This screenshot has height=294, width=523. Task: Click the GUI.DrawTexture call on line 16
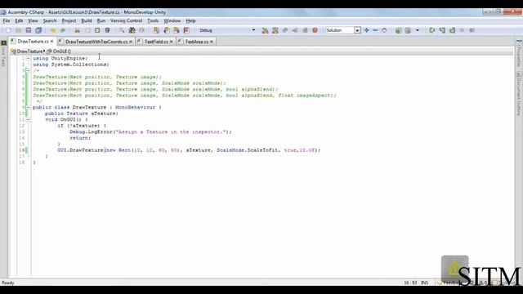pyautogui.click(x=189, y=150)
